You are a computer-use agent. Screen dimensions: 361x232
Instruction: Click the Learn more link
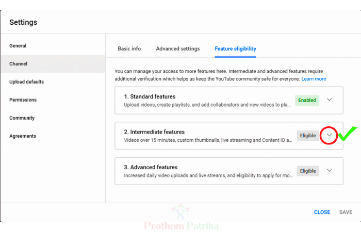[x=314, y=79]
